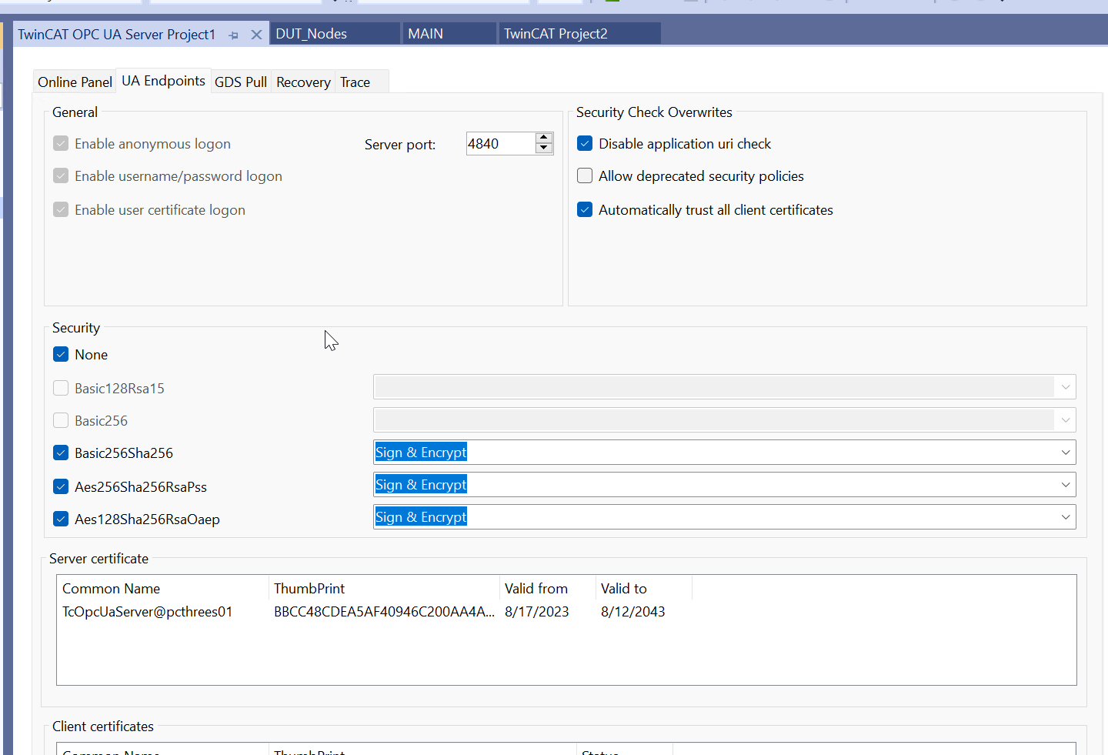Click the 'Server certificate' group title
Viewport: 1108px width, 755px height.
tap(98, 559)
